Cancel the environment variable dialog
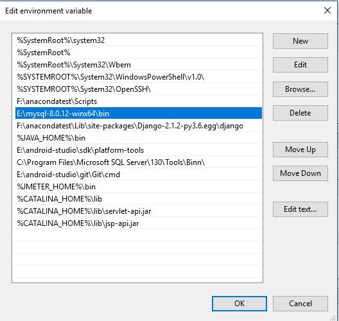Viewport: 339px width, 321px height. pyautogui.click(x=300, y=304)
